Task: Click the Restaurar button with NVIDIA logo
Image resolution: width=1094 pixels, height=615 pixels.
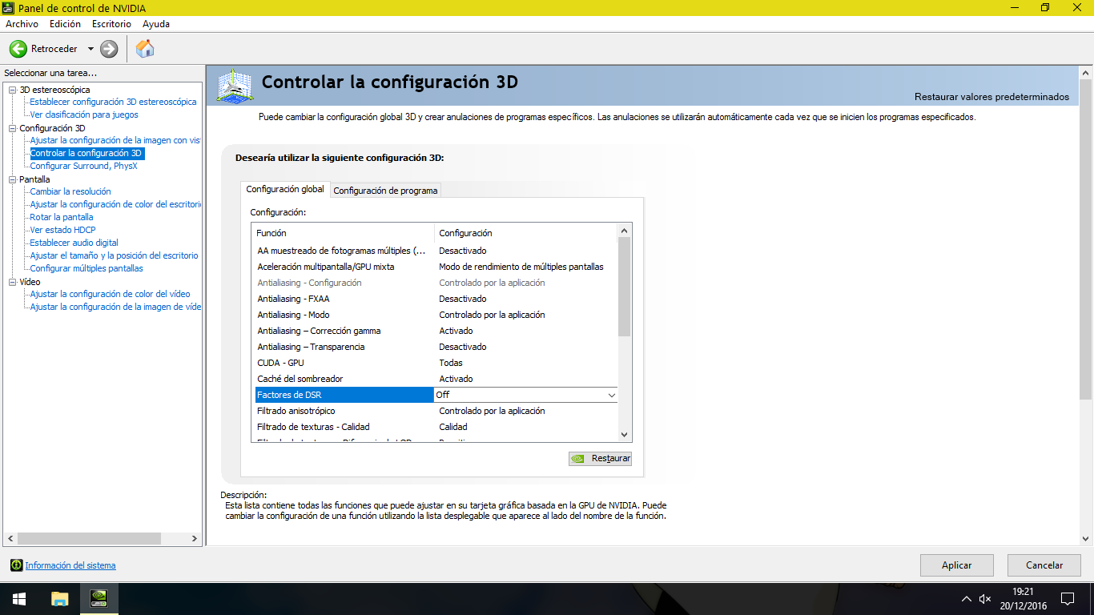Action: pos(600,459)
